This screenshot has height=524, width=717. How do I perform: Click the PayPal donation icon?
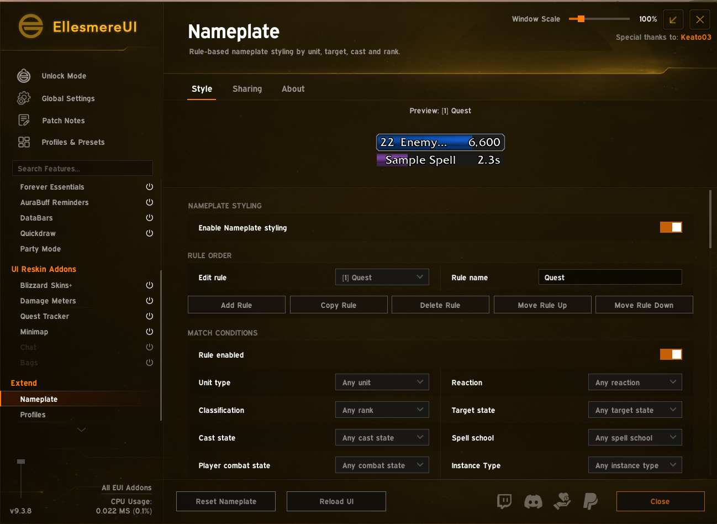(x=591, y=501)
